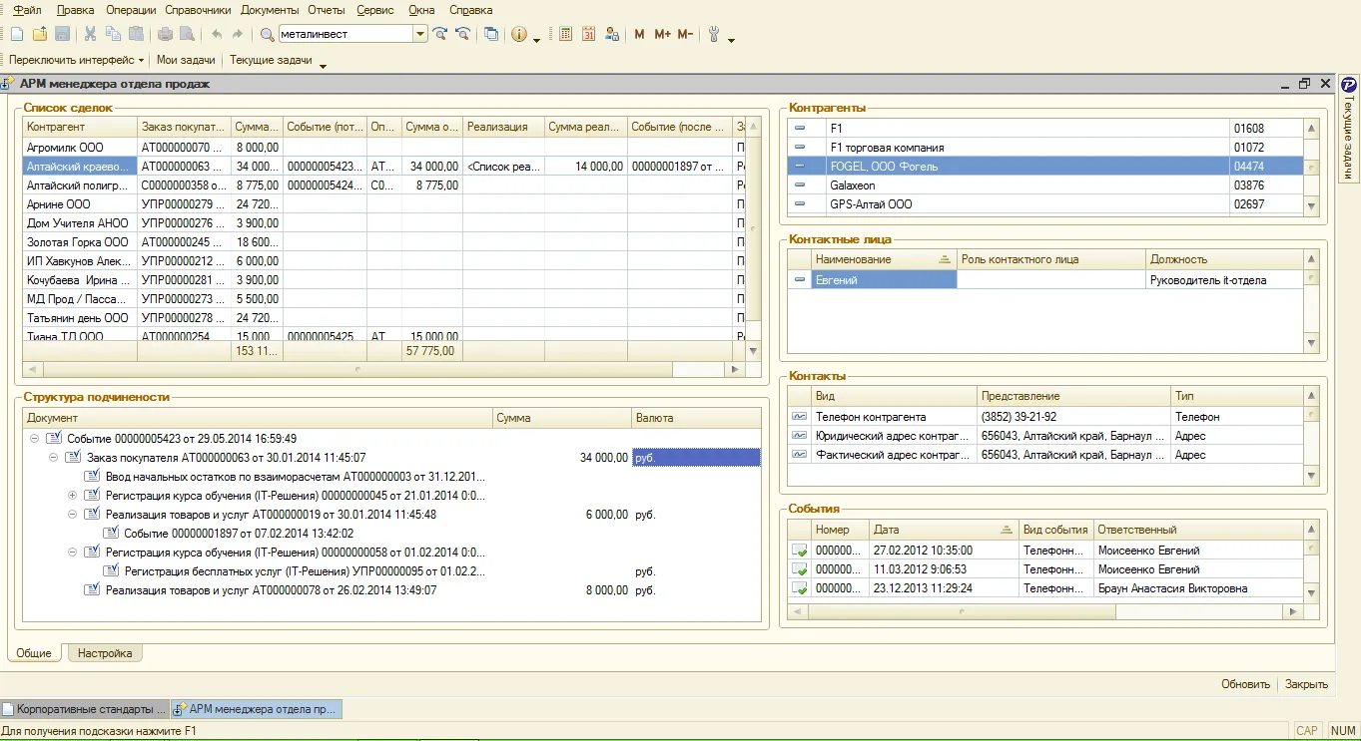Switch to the Настройка tab
Image resolution: width=1361 pixels, height=741 pixels.
coord(105,653)
